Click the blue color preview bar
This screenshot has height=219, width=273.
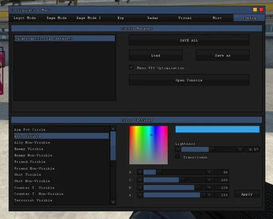point(217,129)
